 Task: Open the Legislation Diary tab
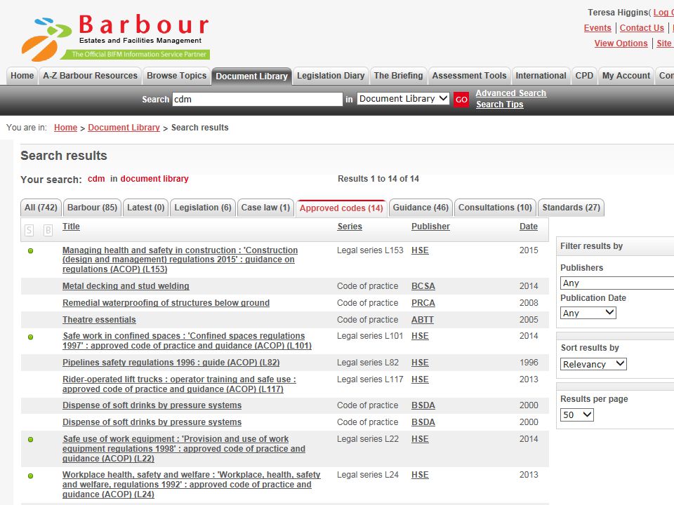(x=331, y=76)
